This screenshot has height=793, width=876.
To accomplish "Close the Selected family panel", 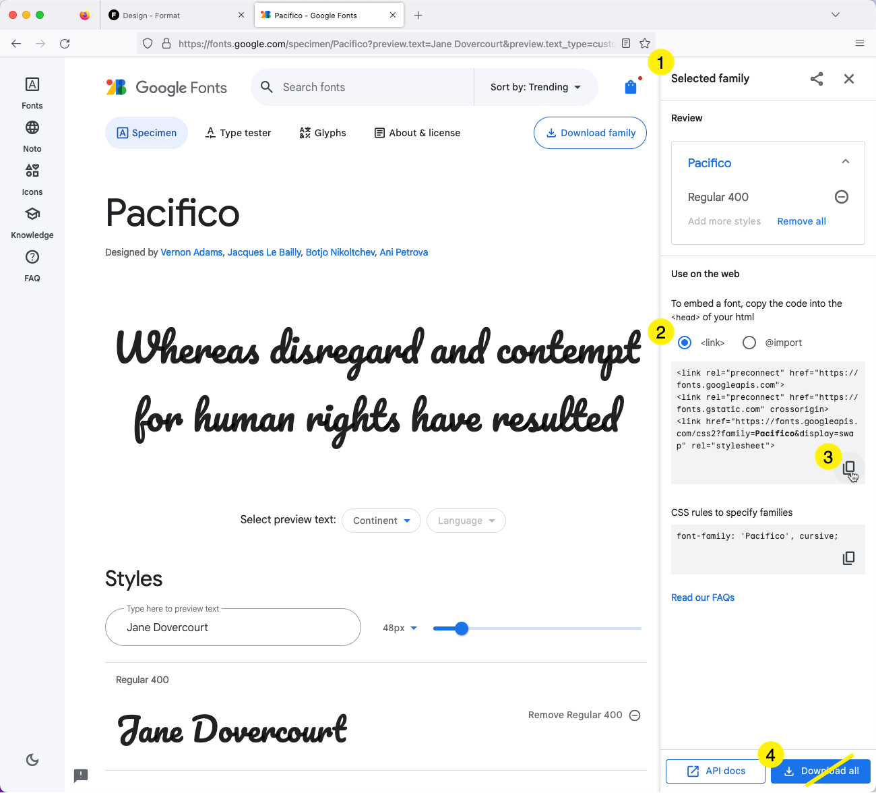I will pyautogui.click(x=849, y=79).
